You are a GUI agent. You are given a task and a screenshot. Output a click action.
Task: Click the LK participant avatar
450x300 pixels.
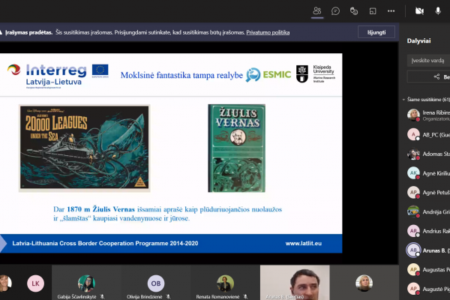coord(35,283)
